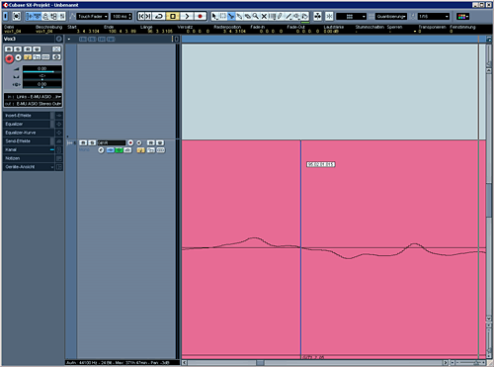Image resolution: width=494 pixels, height=367 pixels.
Task: Open the Mixer window icon
Action: pos(62,16)
